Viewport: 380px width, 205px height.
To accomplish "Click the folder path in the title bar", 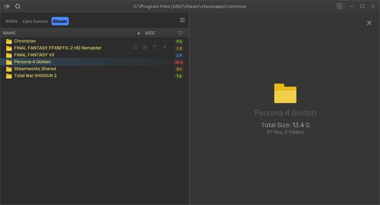I will tap(190, 6).
